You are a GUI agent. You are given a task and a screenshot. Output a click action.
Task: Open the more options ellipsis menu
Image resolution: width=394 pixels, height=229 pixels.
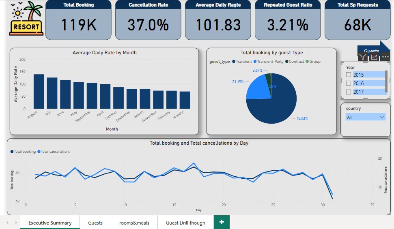point(385,57)
